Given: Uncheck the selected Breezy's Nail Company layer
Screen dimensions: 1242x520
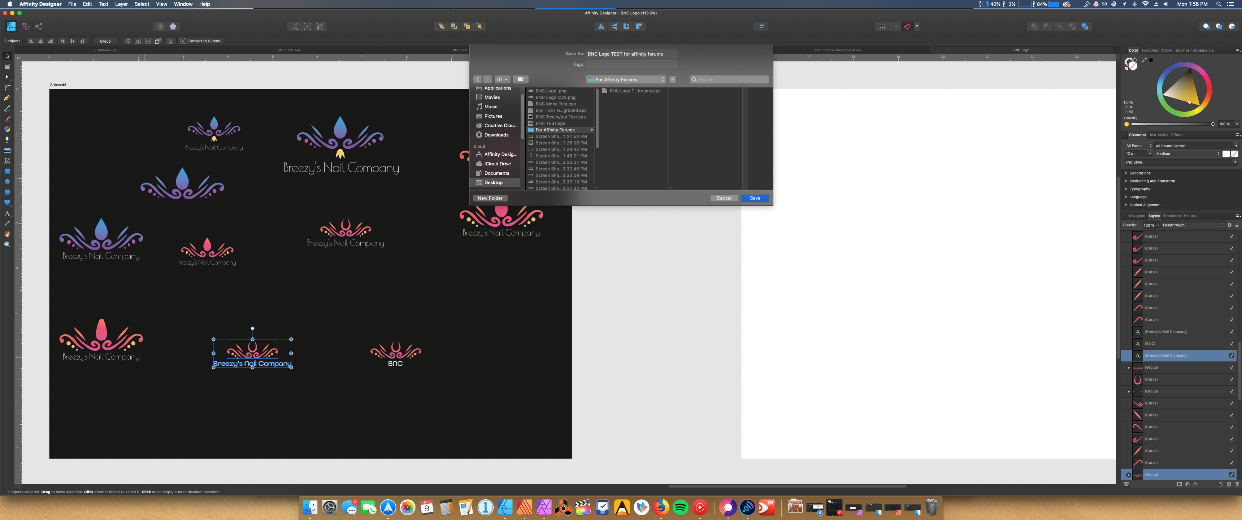Looking at the screenshot, I should tap(1232, 355).
